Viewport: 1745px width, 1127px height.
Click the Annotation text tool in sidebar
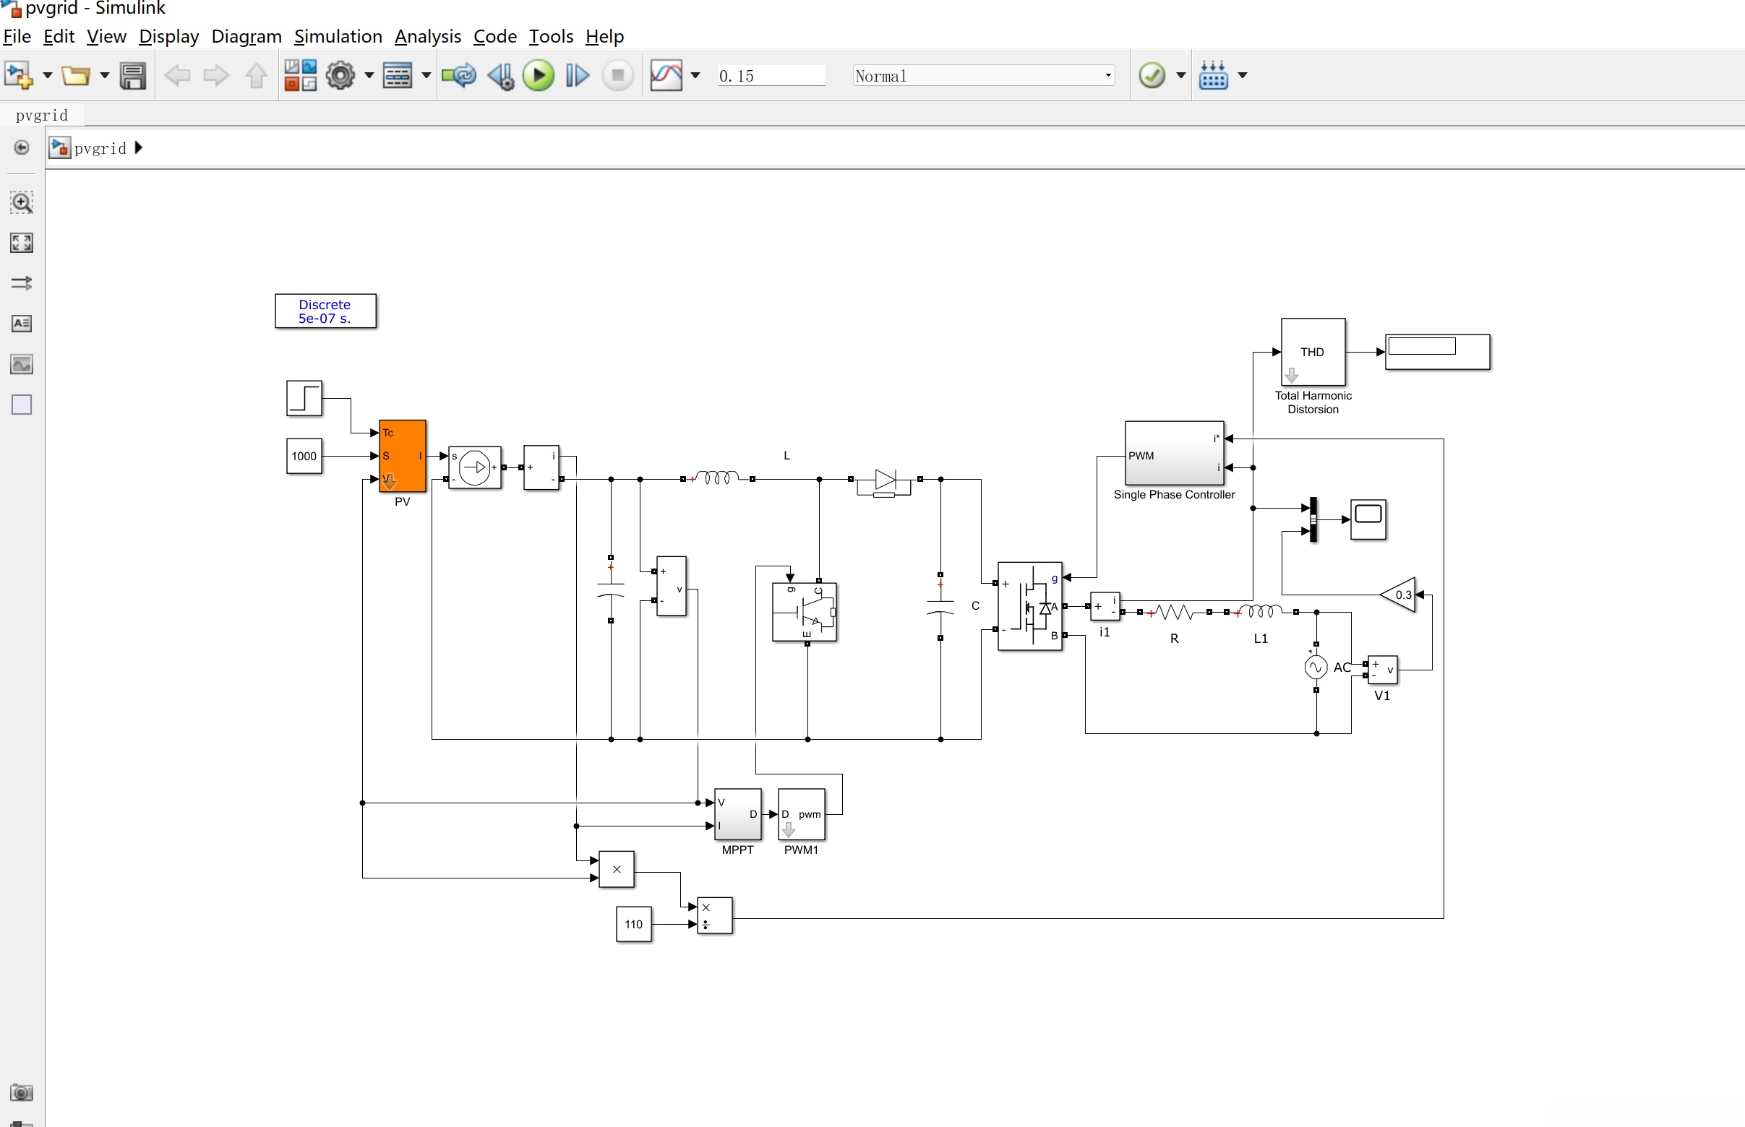coord(21,324)
